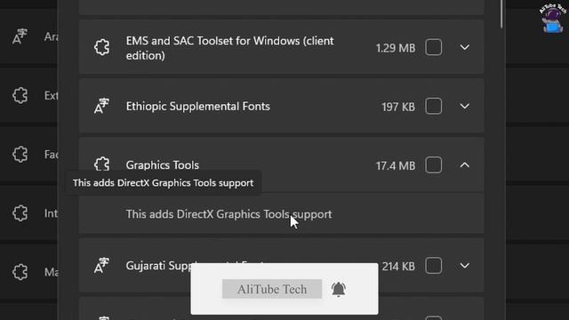Enable the Graphics Tools checkbox
The height and width of the screenshot is (320, 569).
coord(433,165)
